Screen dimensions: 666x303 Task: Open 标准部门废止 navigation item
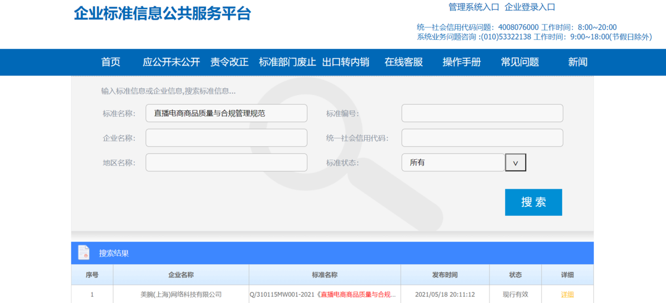[x=287, y=62]
